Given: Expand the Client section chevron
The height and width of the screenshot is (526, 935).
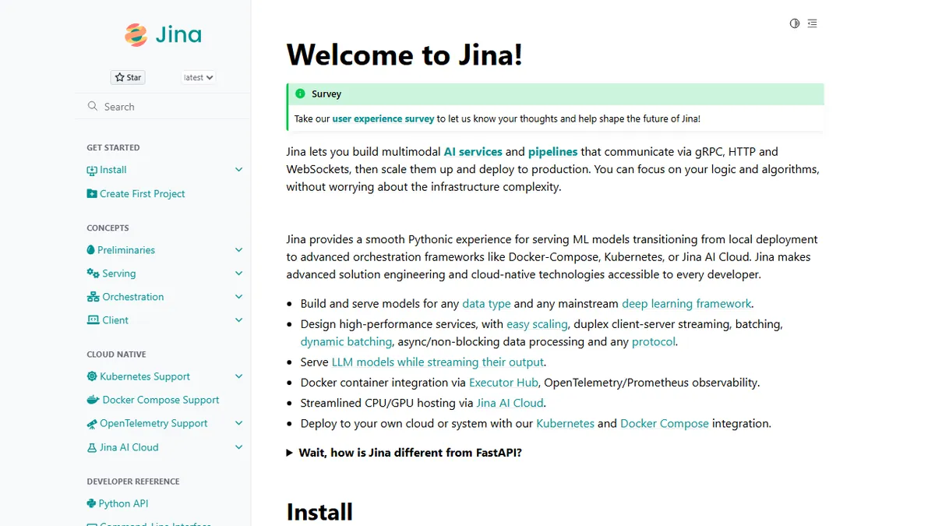Looking at the screenshot, I should click(x=238, y=320).
